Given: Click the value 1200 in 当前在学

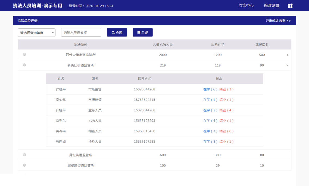Looking at the screenshot, I should click(x=218, y=55).
